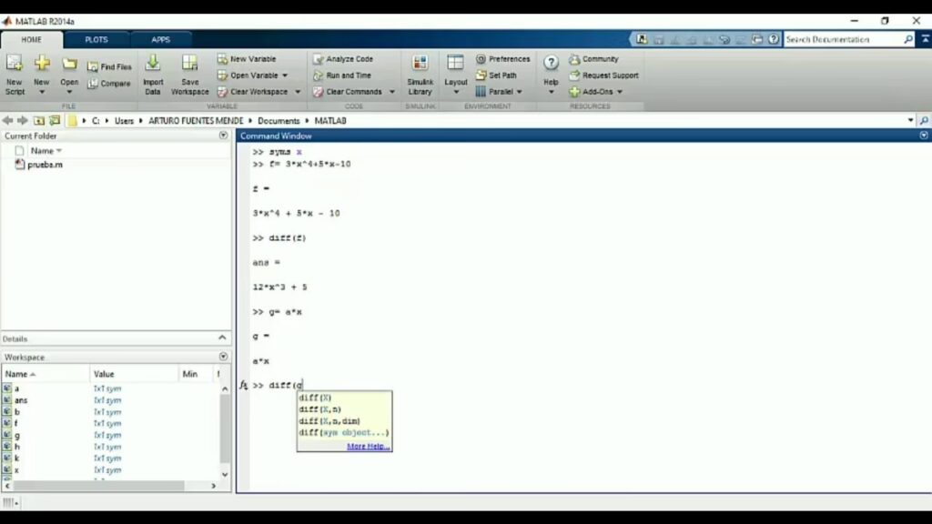
Task: Open Current Folder panel actions menu
Action: pyautogui.click(x=223, y=136)
